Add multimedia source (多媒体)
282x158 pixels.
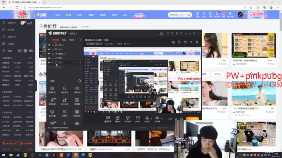pyautogui.click(x=138, y=119)
